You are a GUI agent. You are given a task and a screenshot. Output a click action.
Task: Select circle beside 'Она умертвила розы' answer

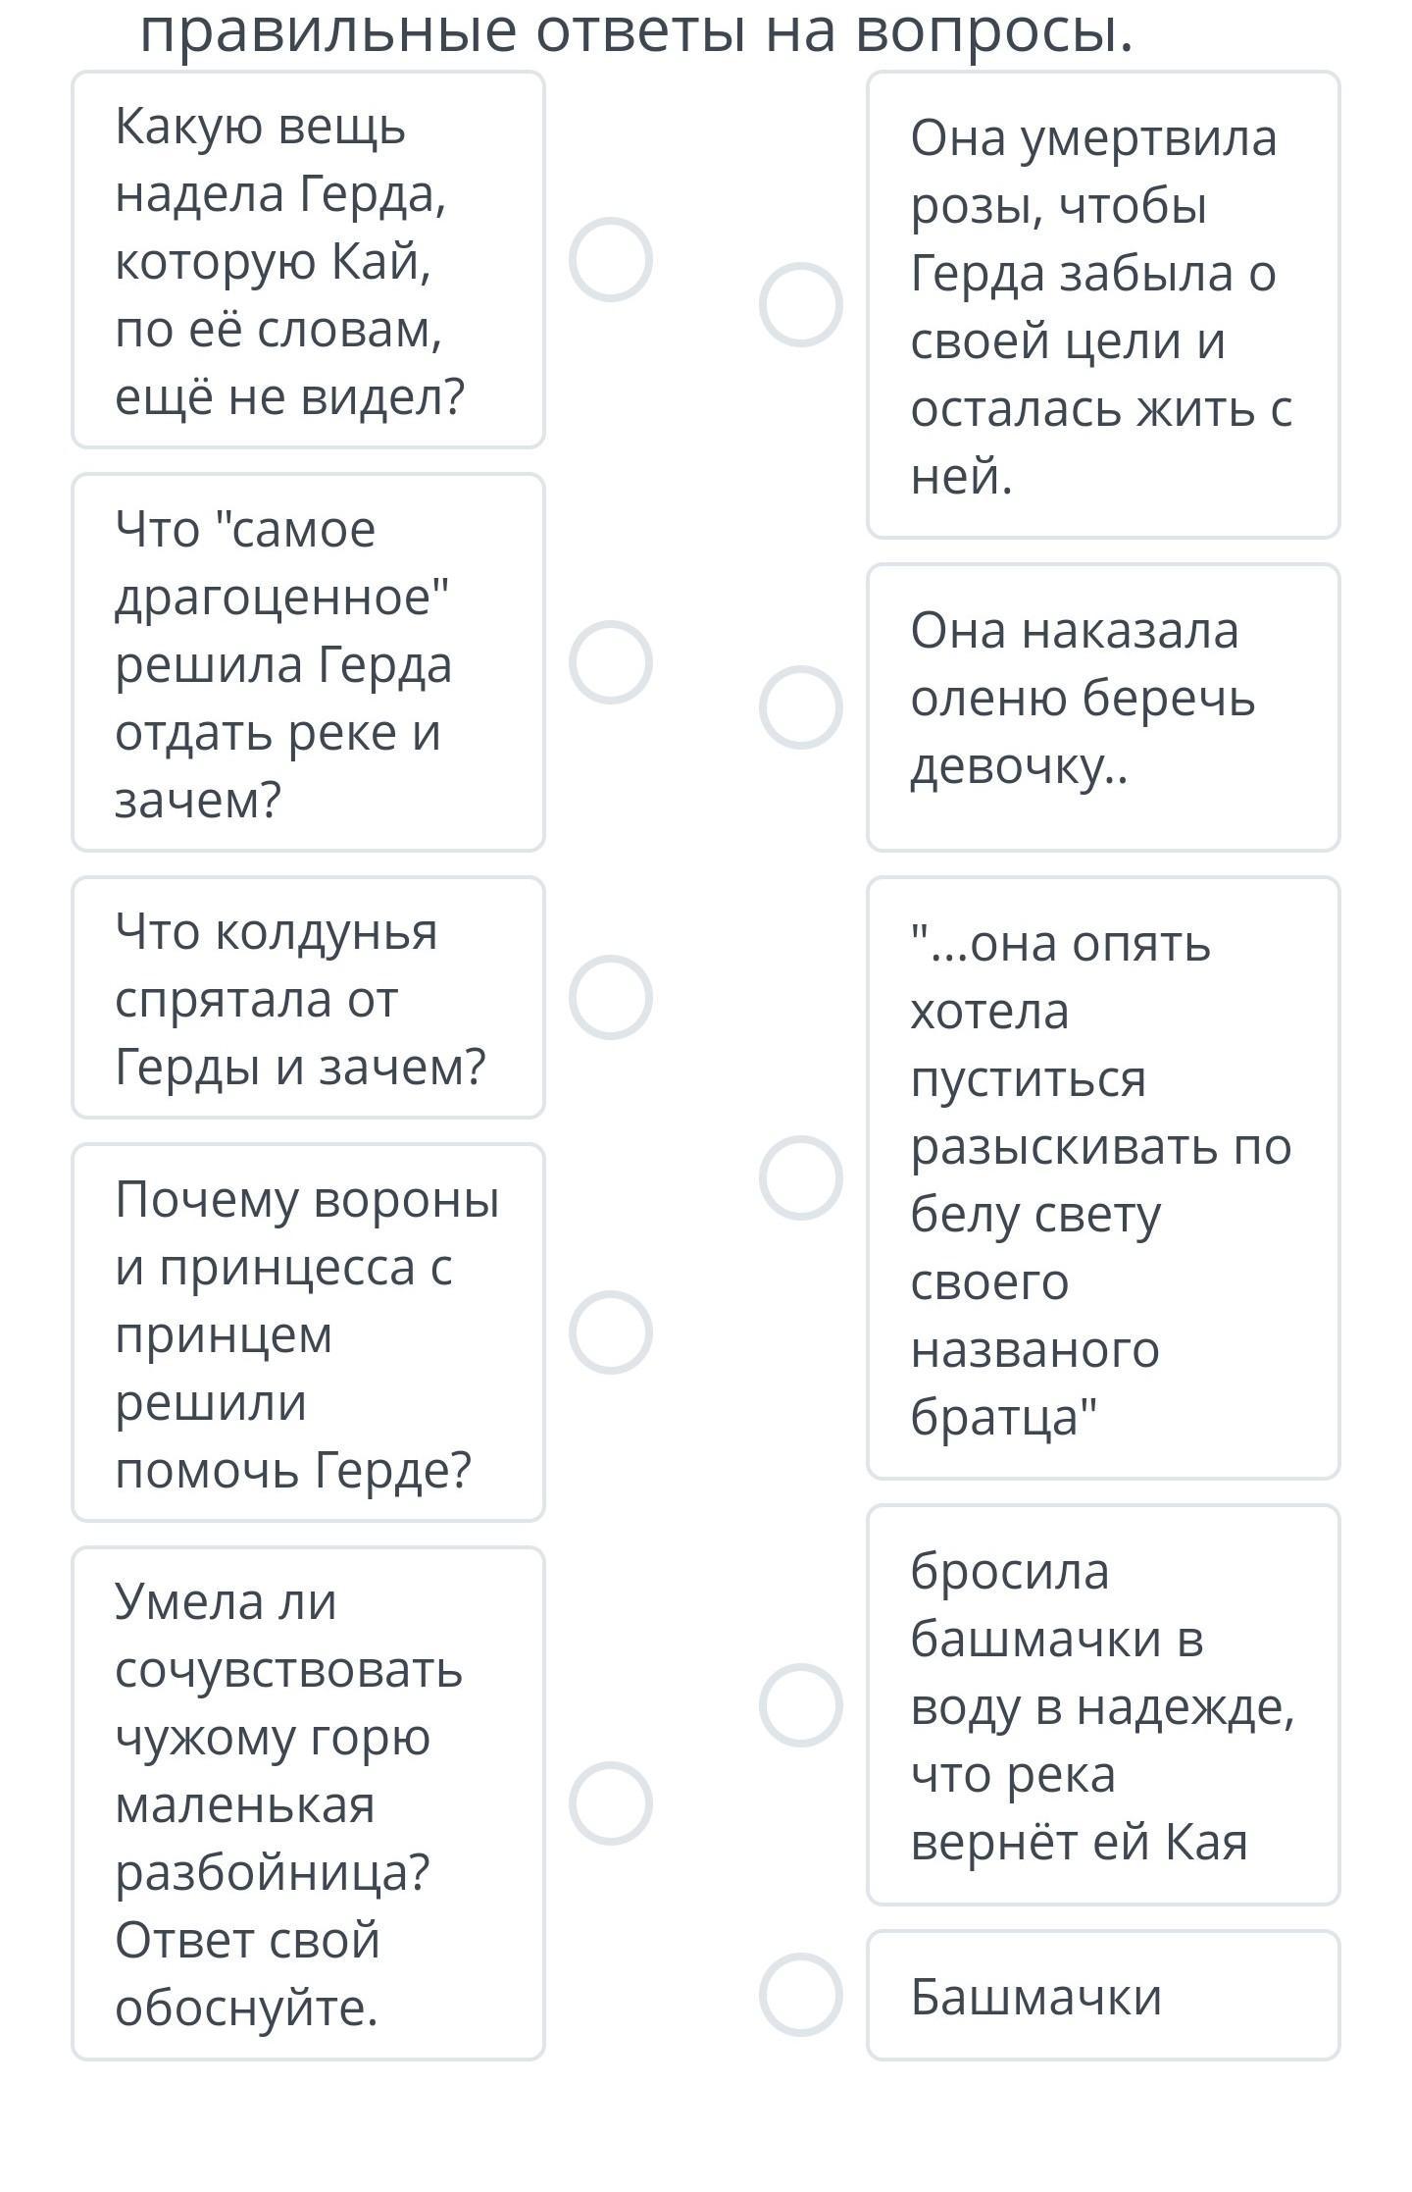tap(800, 305)
